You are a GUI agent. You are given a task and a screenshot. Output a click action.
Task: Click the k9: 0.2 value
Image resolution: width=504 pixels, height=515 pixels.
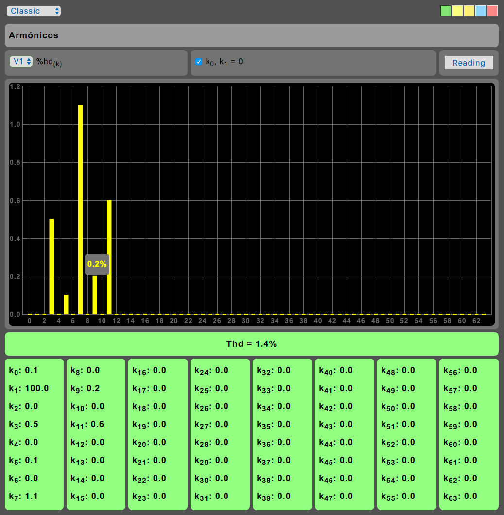point(86,389)
